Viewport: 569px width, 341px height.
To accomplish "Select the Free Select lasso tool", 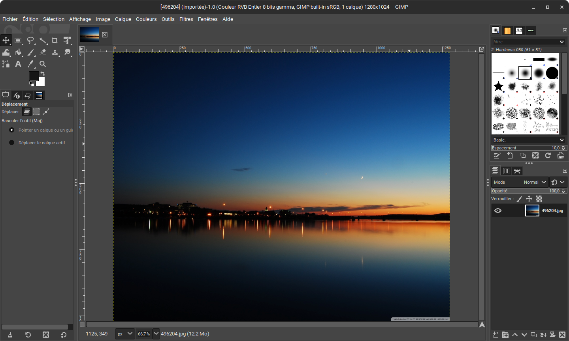I will pyautogui.click(x=30, y=40).
